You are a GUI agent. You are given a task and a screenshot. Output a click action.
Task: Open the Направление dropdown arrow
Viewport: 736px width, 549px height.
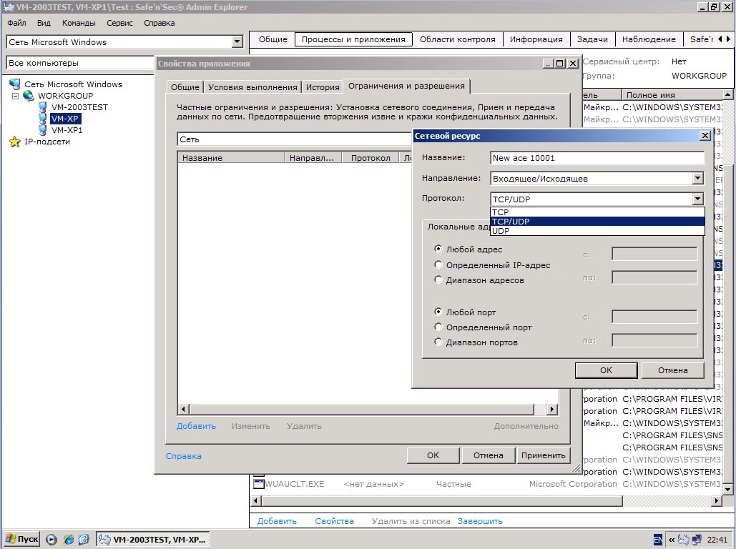[x=697, y=179]
